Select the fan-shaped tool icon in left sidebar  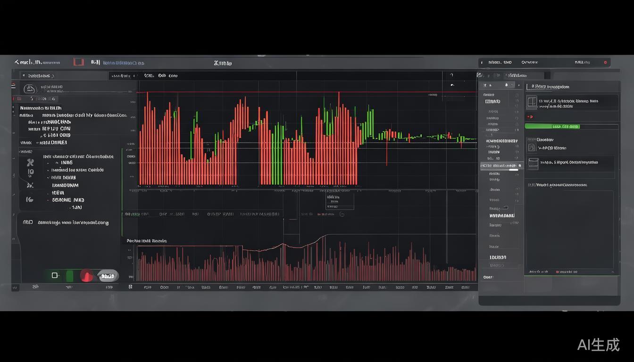click(30, 163)
